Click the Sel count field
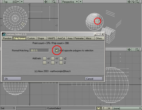Screen dimensions: 142x110 8,108
